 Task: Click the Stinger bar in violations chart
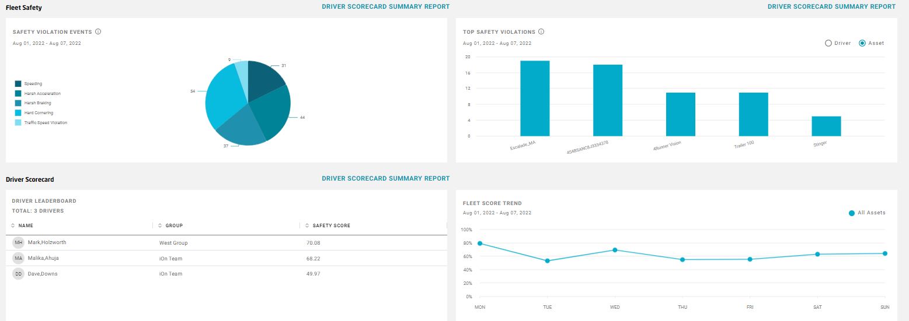pos(826,126)
